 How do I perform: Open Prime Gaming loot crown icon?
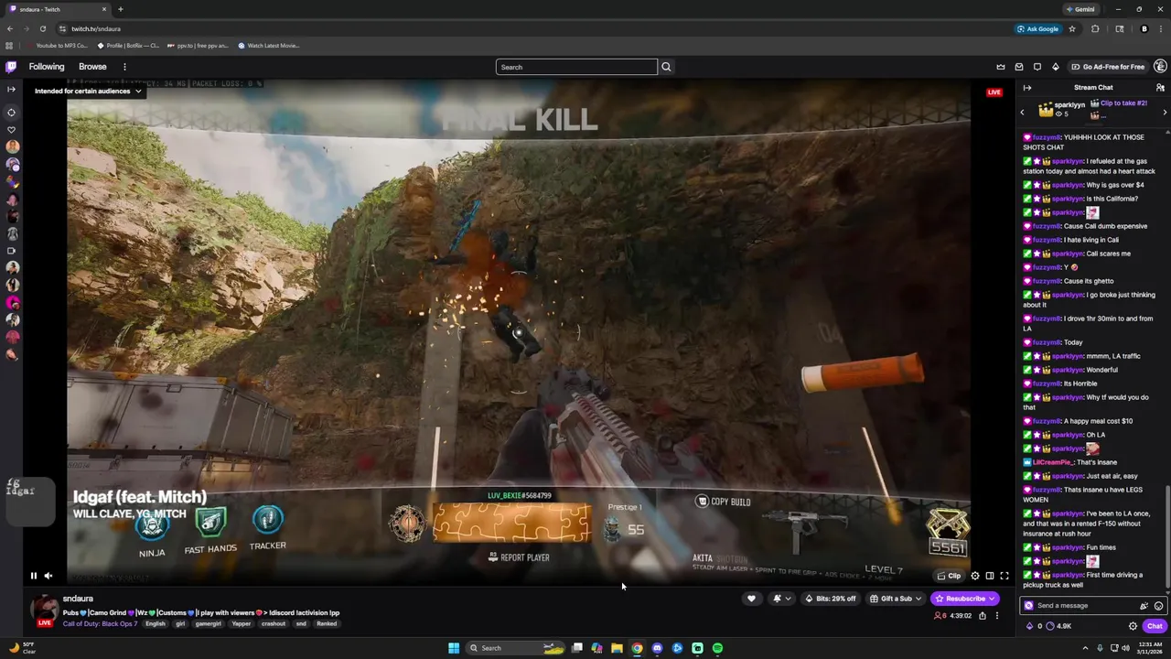pos(1001,67)
